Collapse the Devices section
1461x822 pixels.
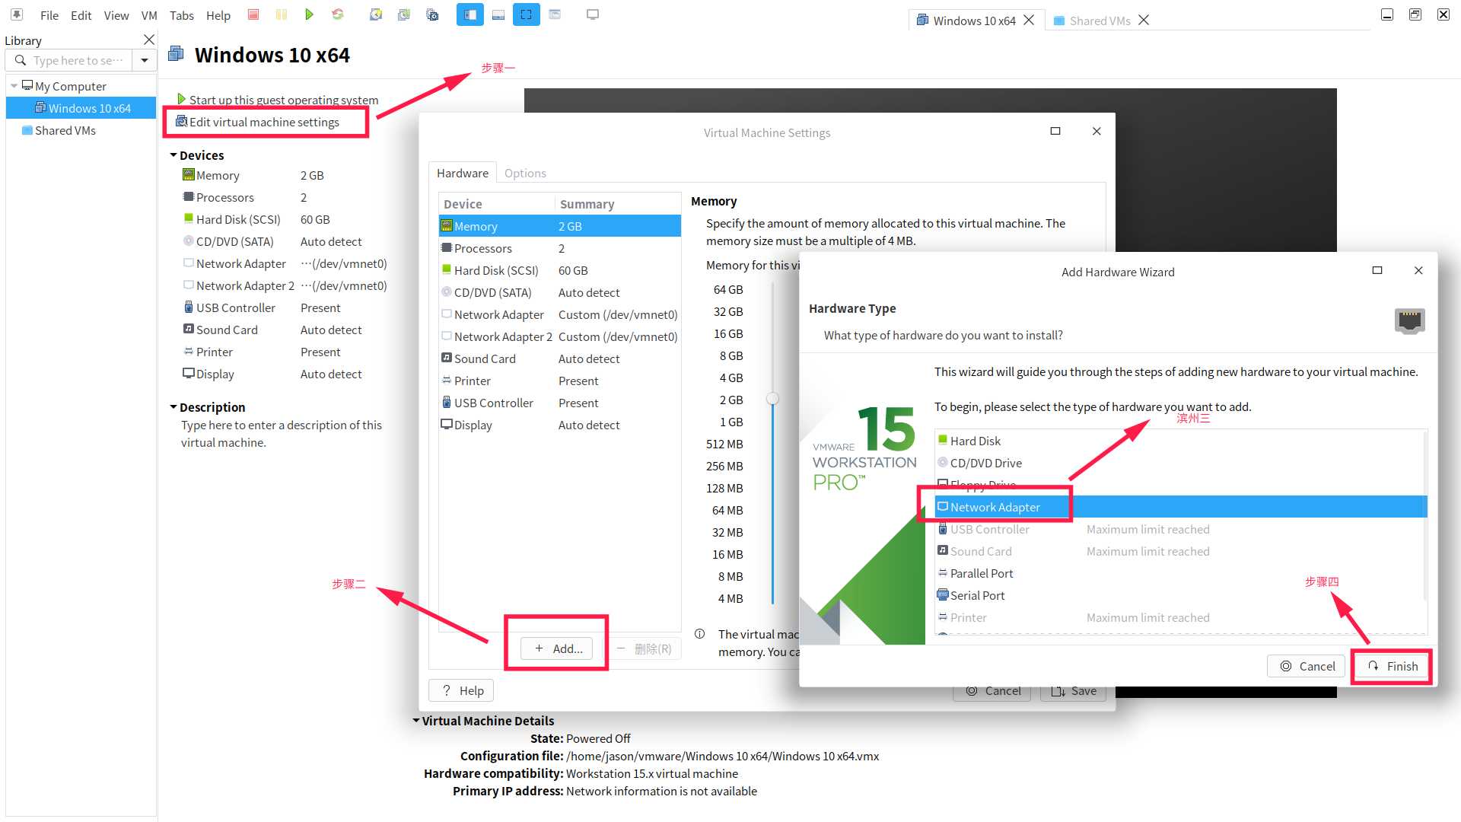coord(173,155)
